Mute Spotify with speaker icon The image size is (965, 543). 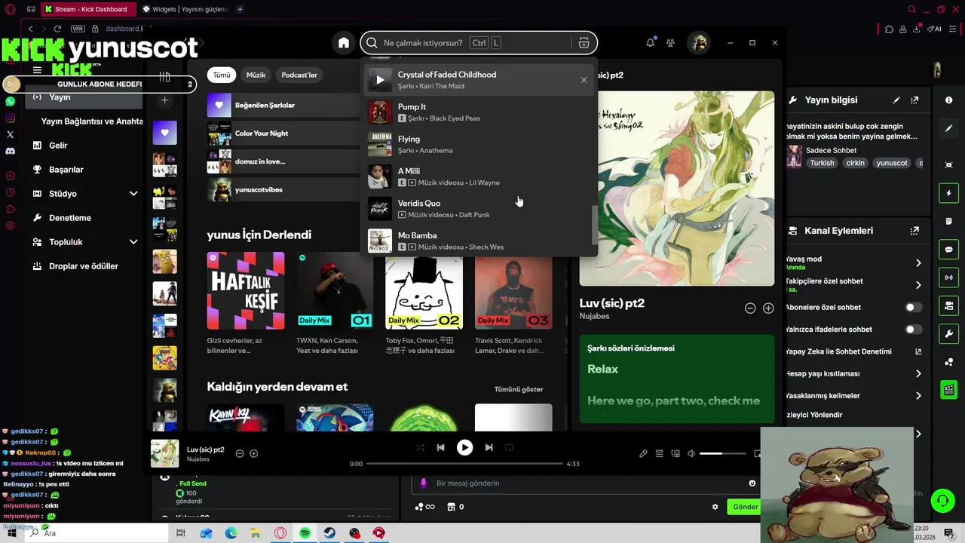click(x=691, y=453)
